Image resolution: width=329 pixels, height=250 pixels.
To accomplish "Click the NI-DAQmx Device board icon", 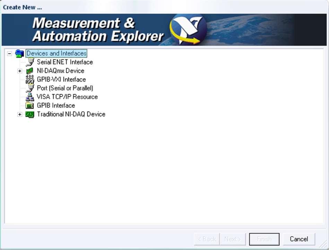I will click(30, 71).
